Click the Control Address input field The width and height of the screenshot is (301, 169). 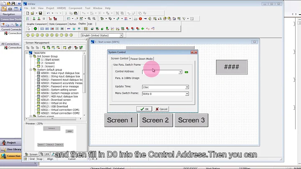click(x=161, y=72)
